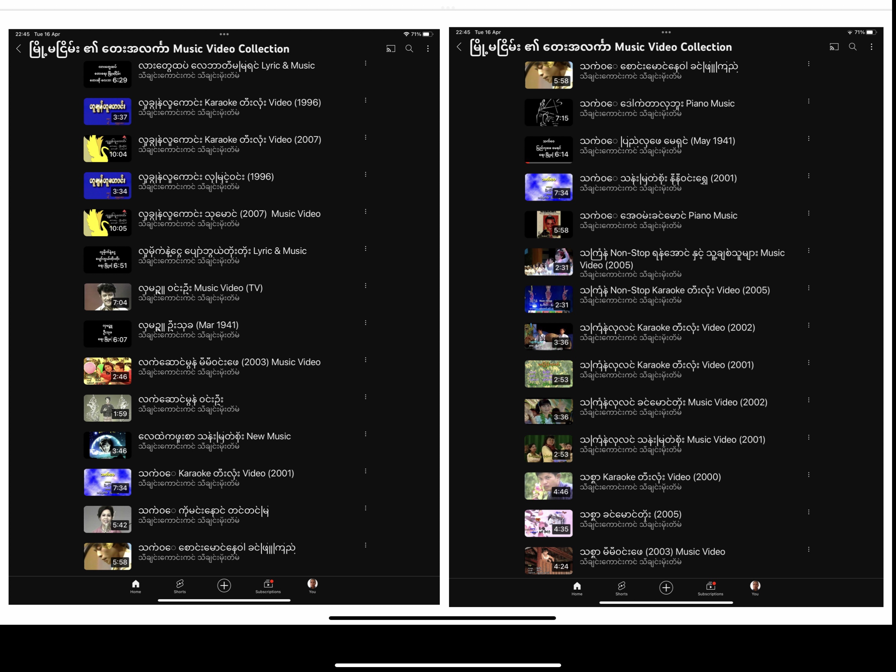896x672 pixels.
Task: Tap the create plus icon in left window
Action: (224, 585)
